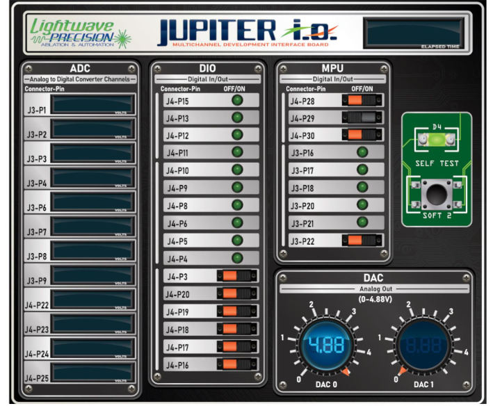Toggle the J4-P18 slide switch
Viewport: 493px width, 413px height.
(x=237, y=329)
